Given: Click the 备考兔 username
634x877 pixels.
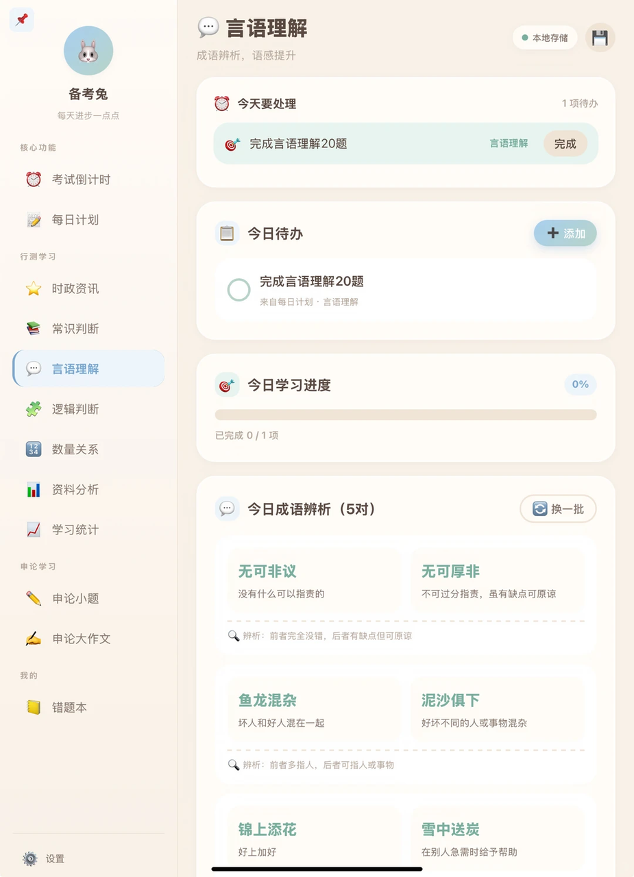Looking at the screenshot, I should (x=88, y=94).
